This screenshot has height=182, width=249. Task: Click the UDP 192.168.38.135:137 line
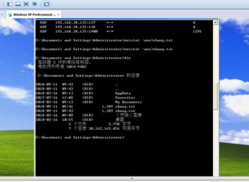117,22
